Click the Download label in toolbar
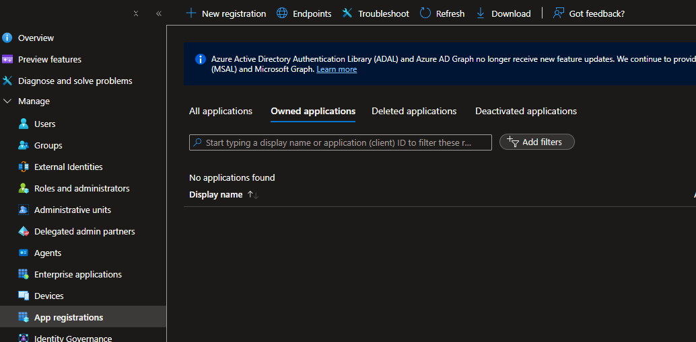Screen dimensions: 696x342 point(511,13)
